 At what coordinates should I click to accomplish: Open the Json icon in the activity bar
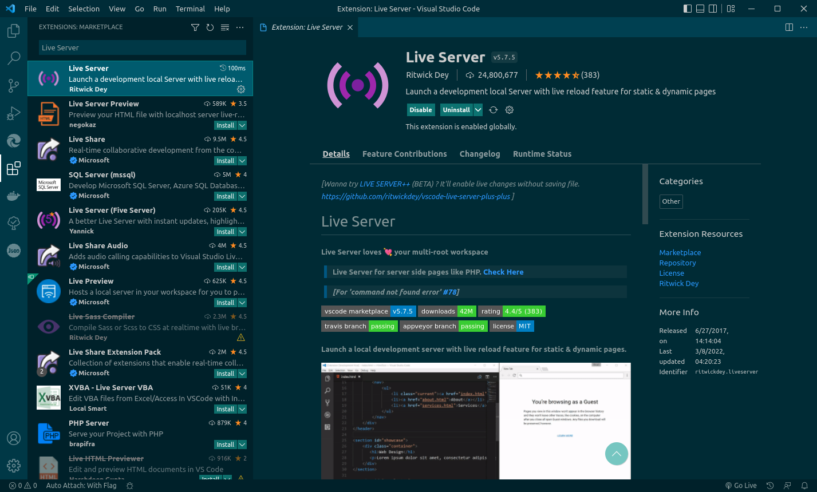tap(13, 250)
